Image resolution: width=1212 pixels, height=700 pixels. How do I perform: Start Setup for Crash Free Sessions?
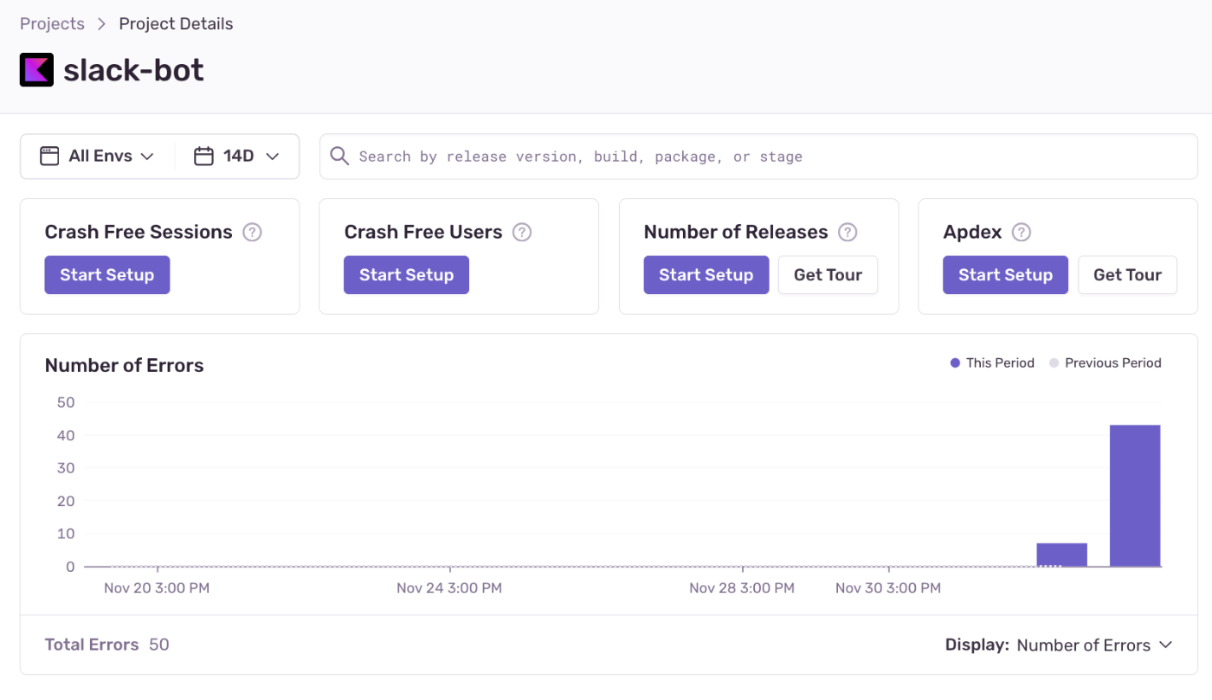107,275
